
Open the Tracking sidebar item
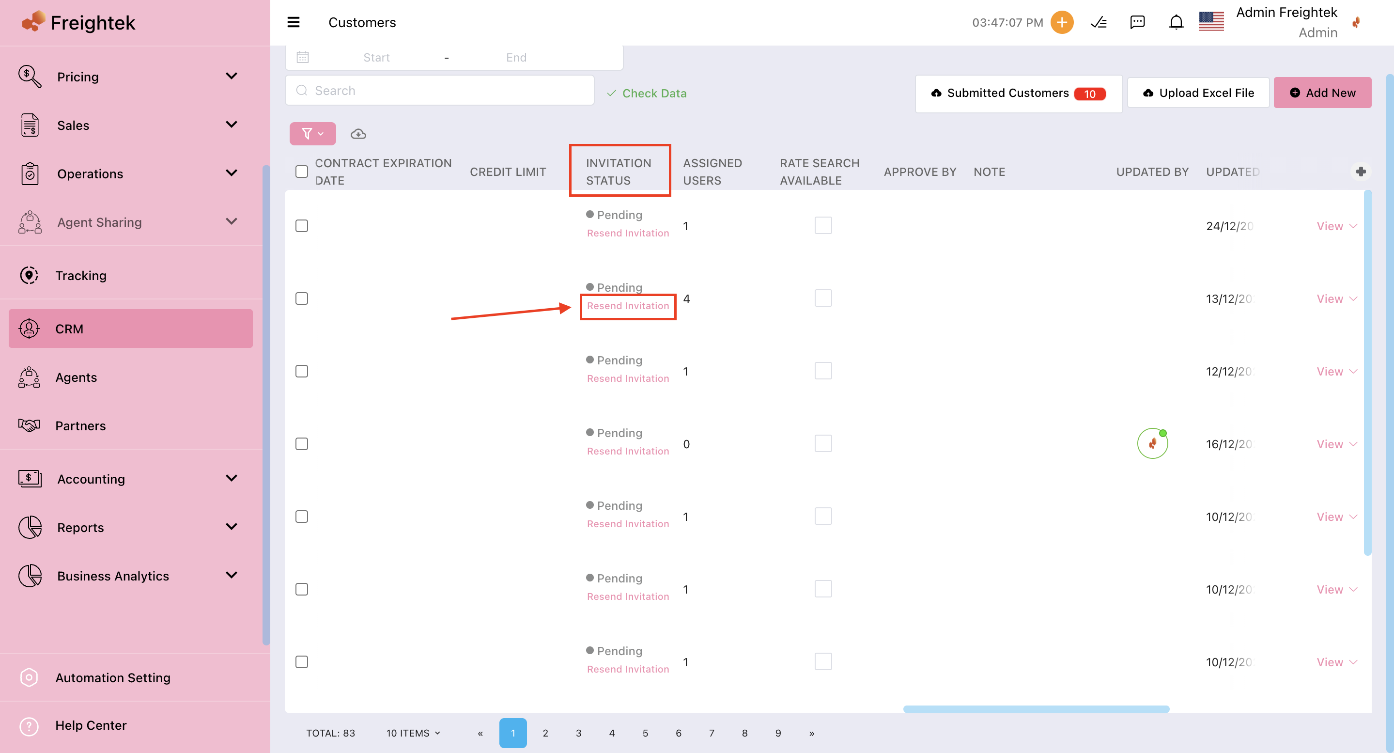(81, 276)
